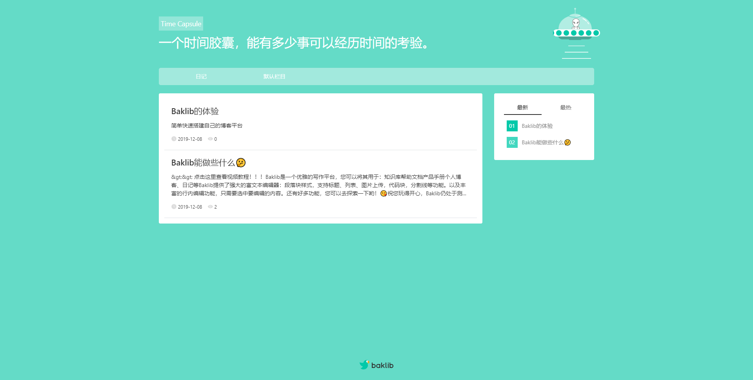Click the eye views icon showing 2
Viewport: 753px width, 380px height.
[210, 207]
